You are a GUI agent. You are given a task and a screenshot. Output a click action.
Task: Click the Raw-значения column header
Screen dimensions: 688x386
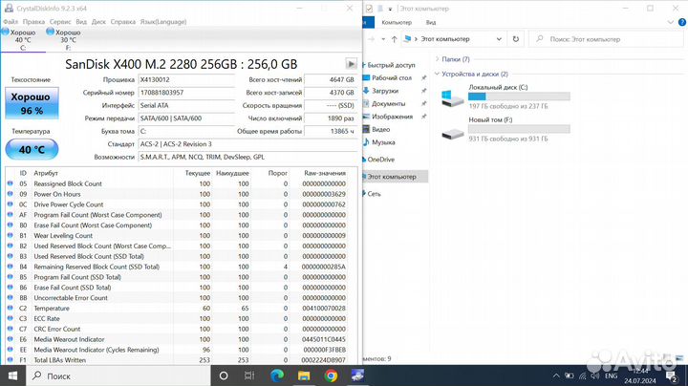click(325, 173)
